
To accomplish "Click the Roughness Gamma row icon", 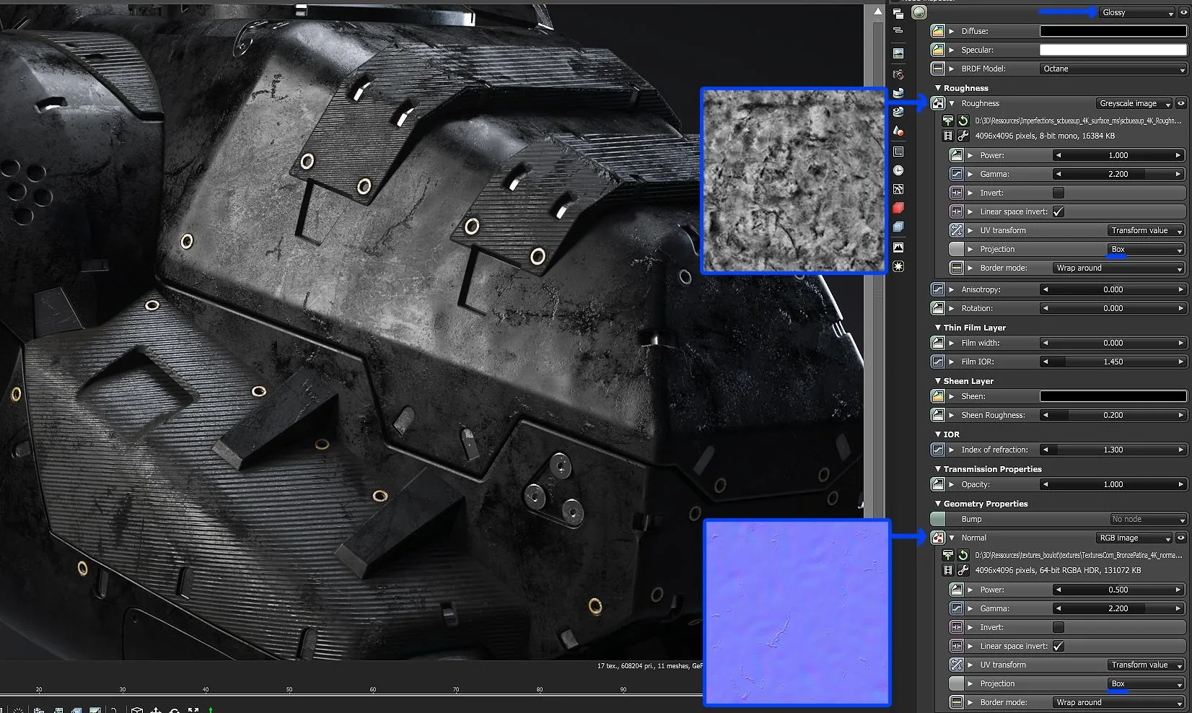I will pyautogui.click(x=956, y=174).
